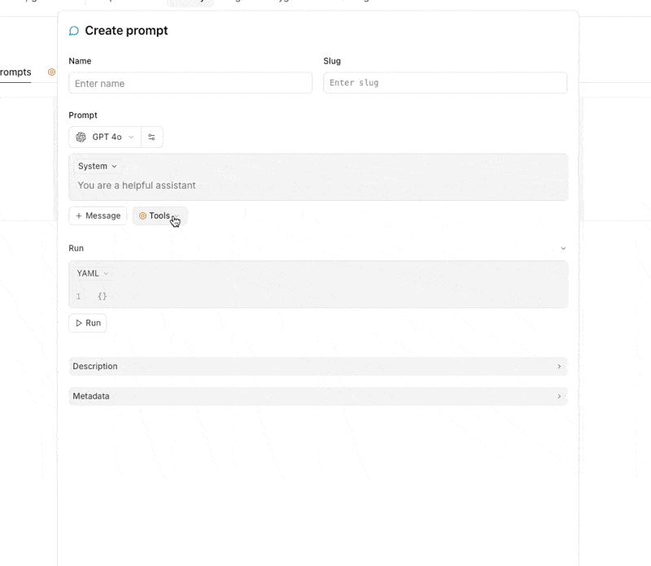651x566 pixels.
Task: Switch to the Prompts tab
Action: (x=15, y=72)
